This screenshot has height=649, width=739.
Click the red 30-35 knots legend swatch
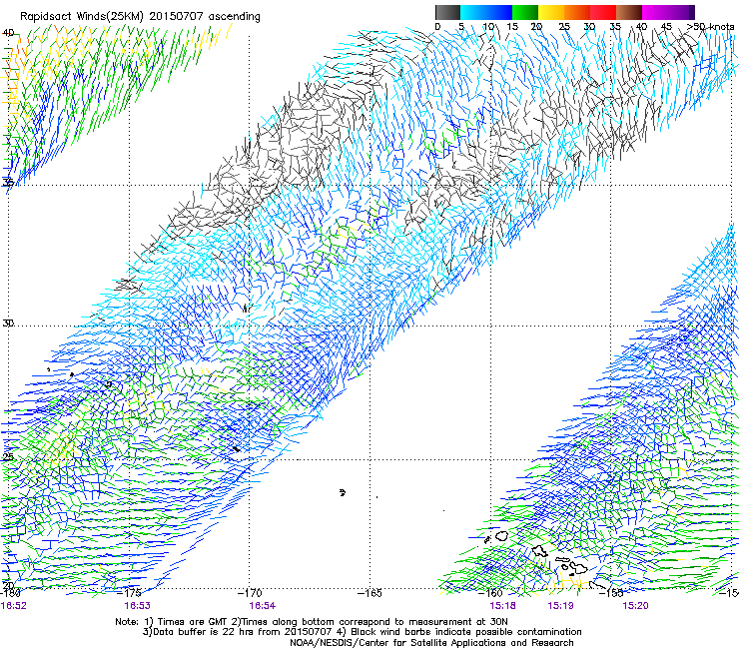603,12
